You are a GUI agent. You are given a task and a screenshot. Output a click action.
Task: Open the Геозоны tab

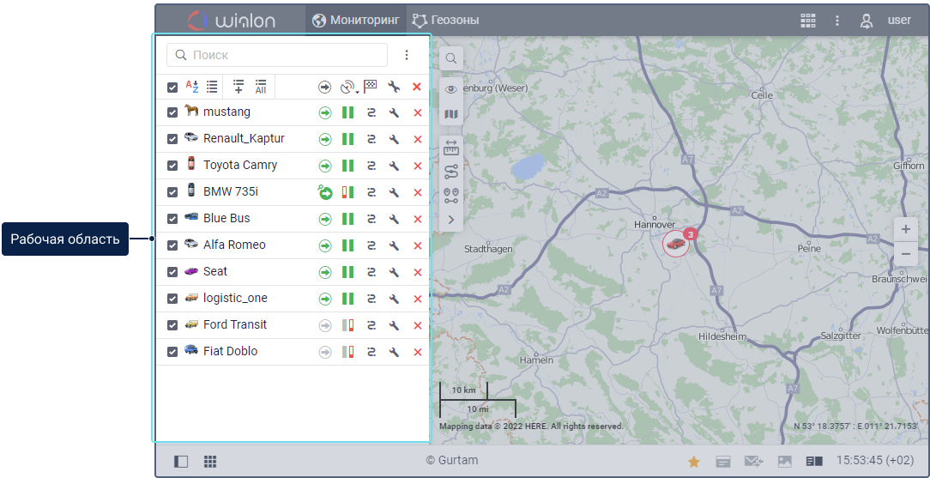pyautogui.click(x=445, y=20)
